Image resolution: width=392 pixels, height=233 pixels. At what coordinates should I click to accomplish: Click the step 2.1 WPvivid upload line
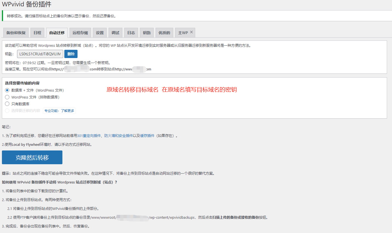[x=53, y=209]
